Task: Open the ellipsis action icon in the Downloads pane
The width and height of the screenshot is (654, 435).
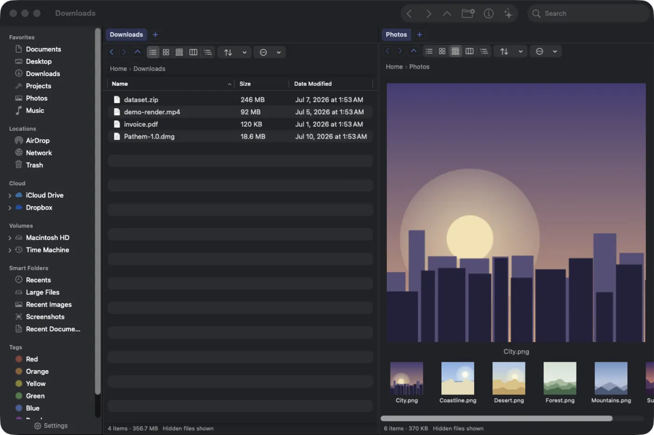Action: [x=263, y=52]
